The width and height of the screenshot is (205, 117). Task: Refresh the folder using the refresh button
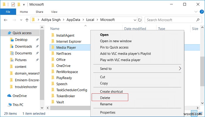(x=140, y=20)
